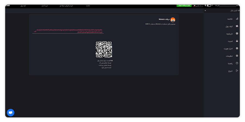Click the Monero coin logo
Image resolution: width=245 pixels, height=122 pixels.
[173, 20]
